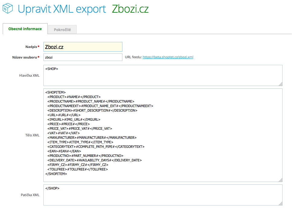Open the beta.shoptet.cz/zbozi.xml feed link
297x210 pixels.
[x=168, y=57]
